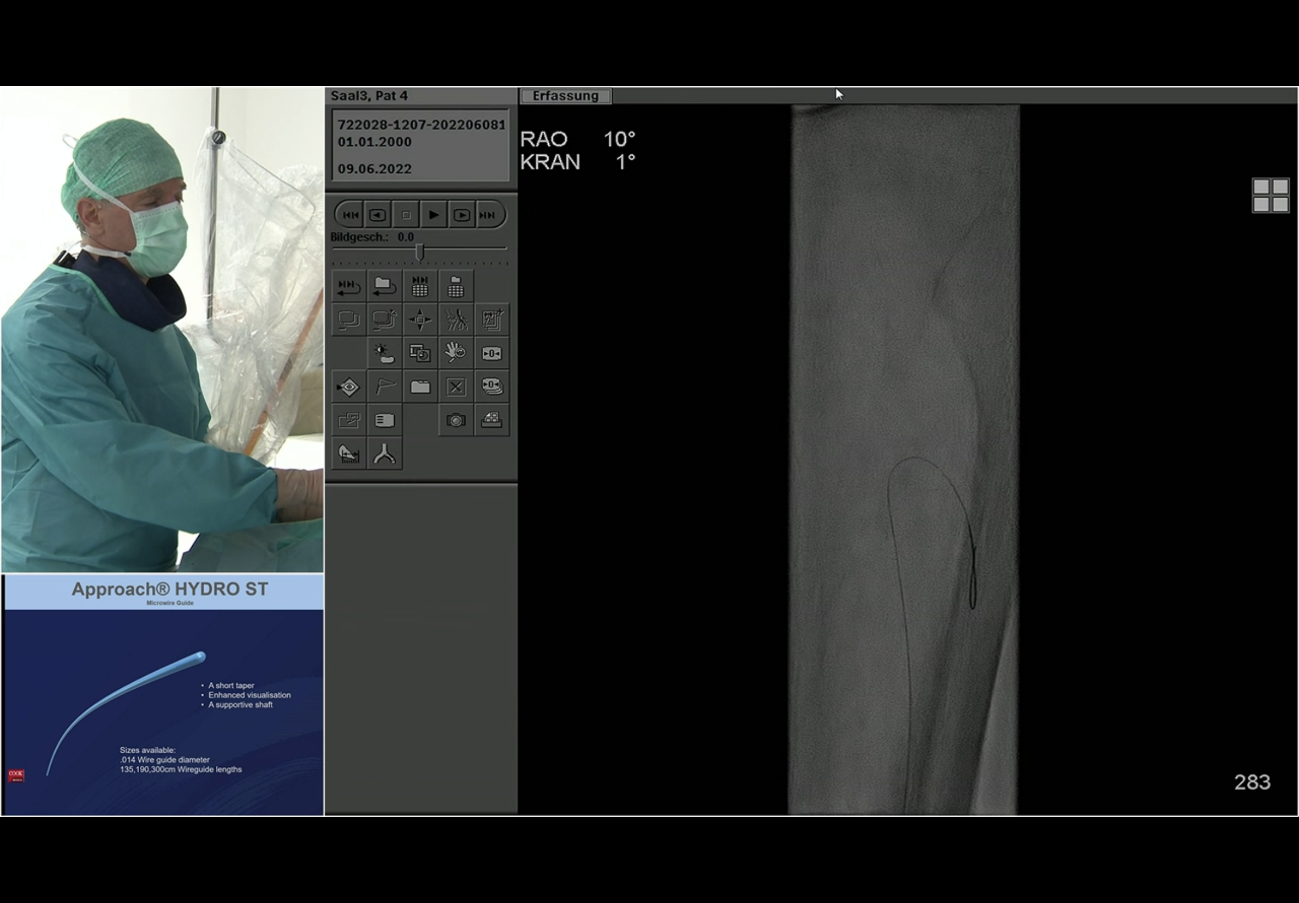Click the camera snapshot icon
Viewport: 1299px width, 903px height.
click(456, 420)
